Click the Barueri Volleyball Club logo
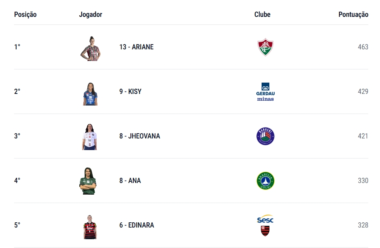The width and height of the screenshot is (380, 248). [x=265, y=136]
